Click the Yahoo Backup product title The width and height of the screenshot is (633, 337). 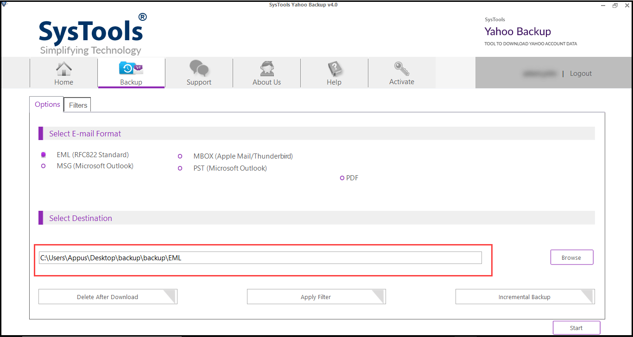[518, 31]
